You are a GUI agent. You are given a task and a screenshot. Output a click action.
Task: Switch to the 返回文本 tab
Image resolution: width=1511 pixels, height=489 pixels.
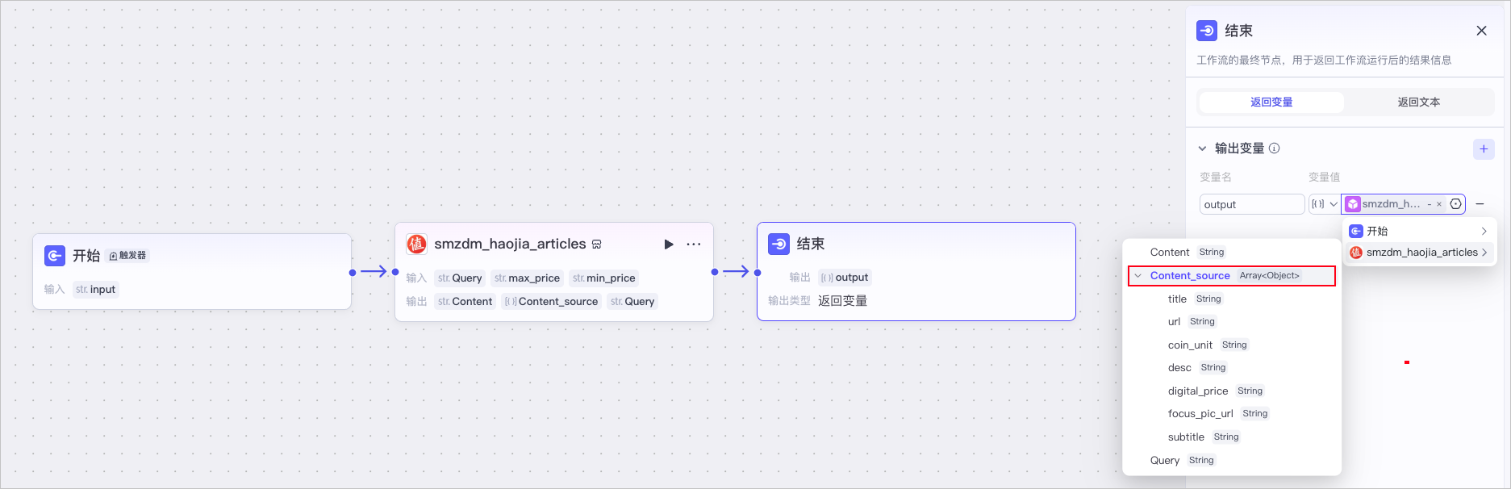pos(1418,102)
